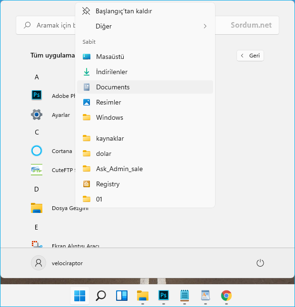Open the pinned Windows folder entry
Viewport: 295px width, 307px height.
(x=145, y=117)
